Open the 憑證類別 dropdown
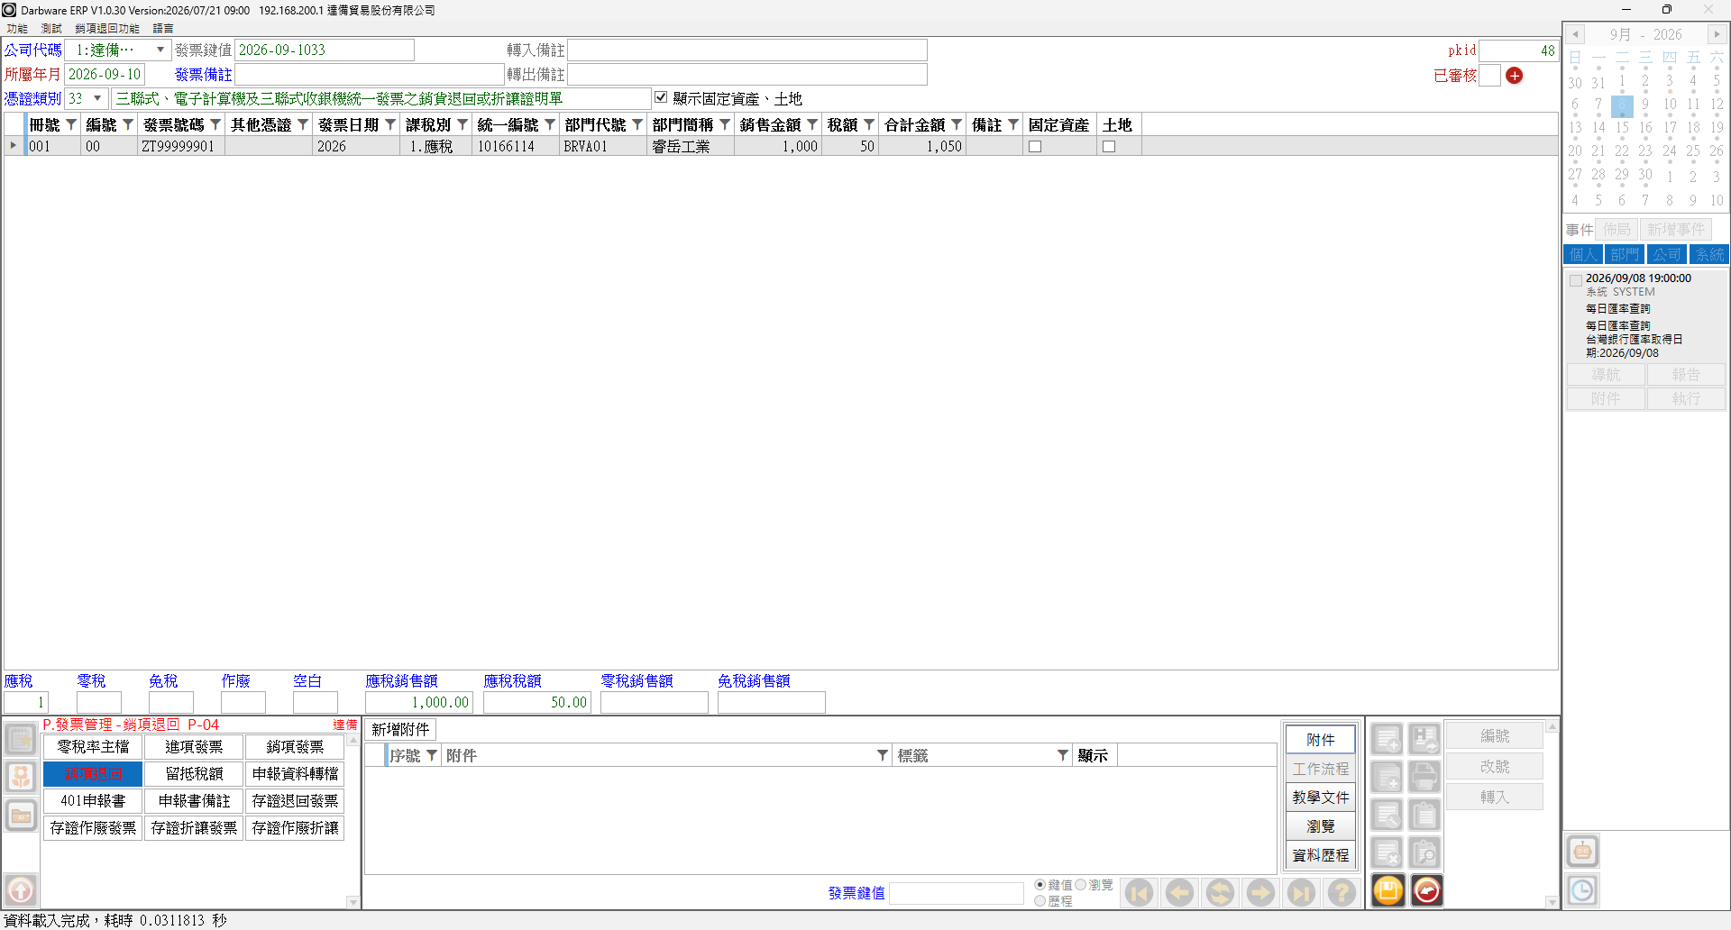Screen dimensions: 1731x930 [97, 98]
